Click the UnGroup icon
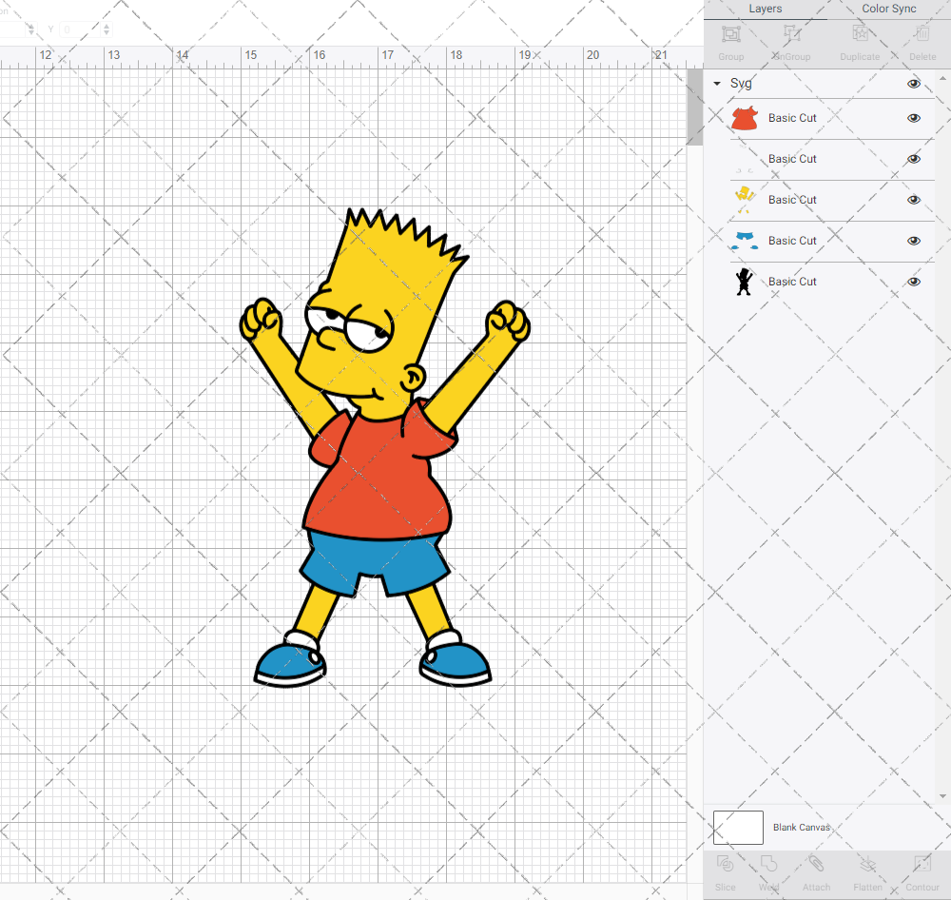 (x=791, y=34)
